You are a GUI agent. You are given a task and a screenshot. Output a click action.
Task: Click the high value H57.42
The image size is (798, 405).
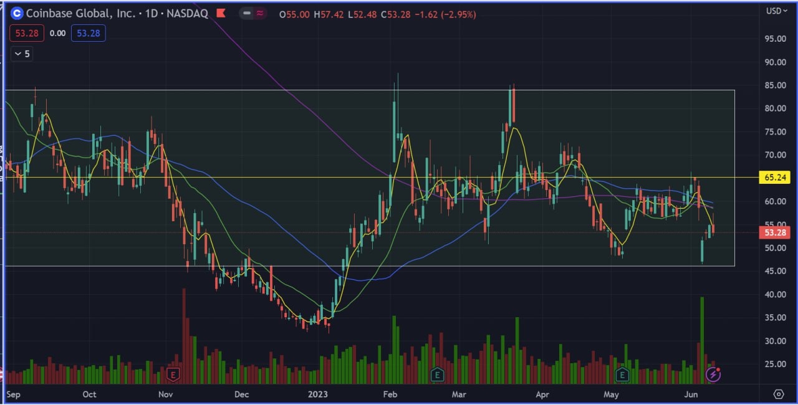point(328,14)
